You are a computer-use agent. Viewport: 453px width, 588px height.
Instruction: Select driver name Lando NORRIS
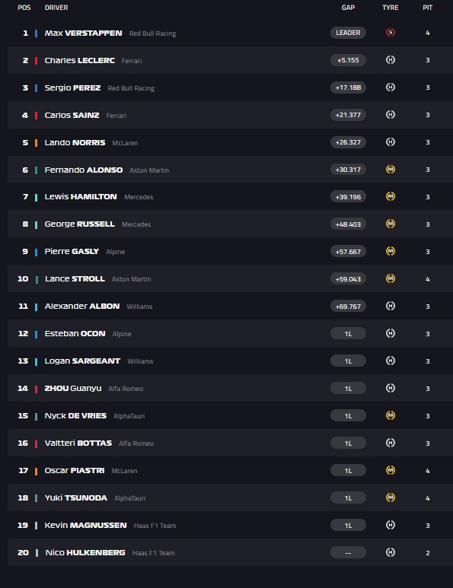tap(75, 142)
